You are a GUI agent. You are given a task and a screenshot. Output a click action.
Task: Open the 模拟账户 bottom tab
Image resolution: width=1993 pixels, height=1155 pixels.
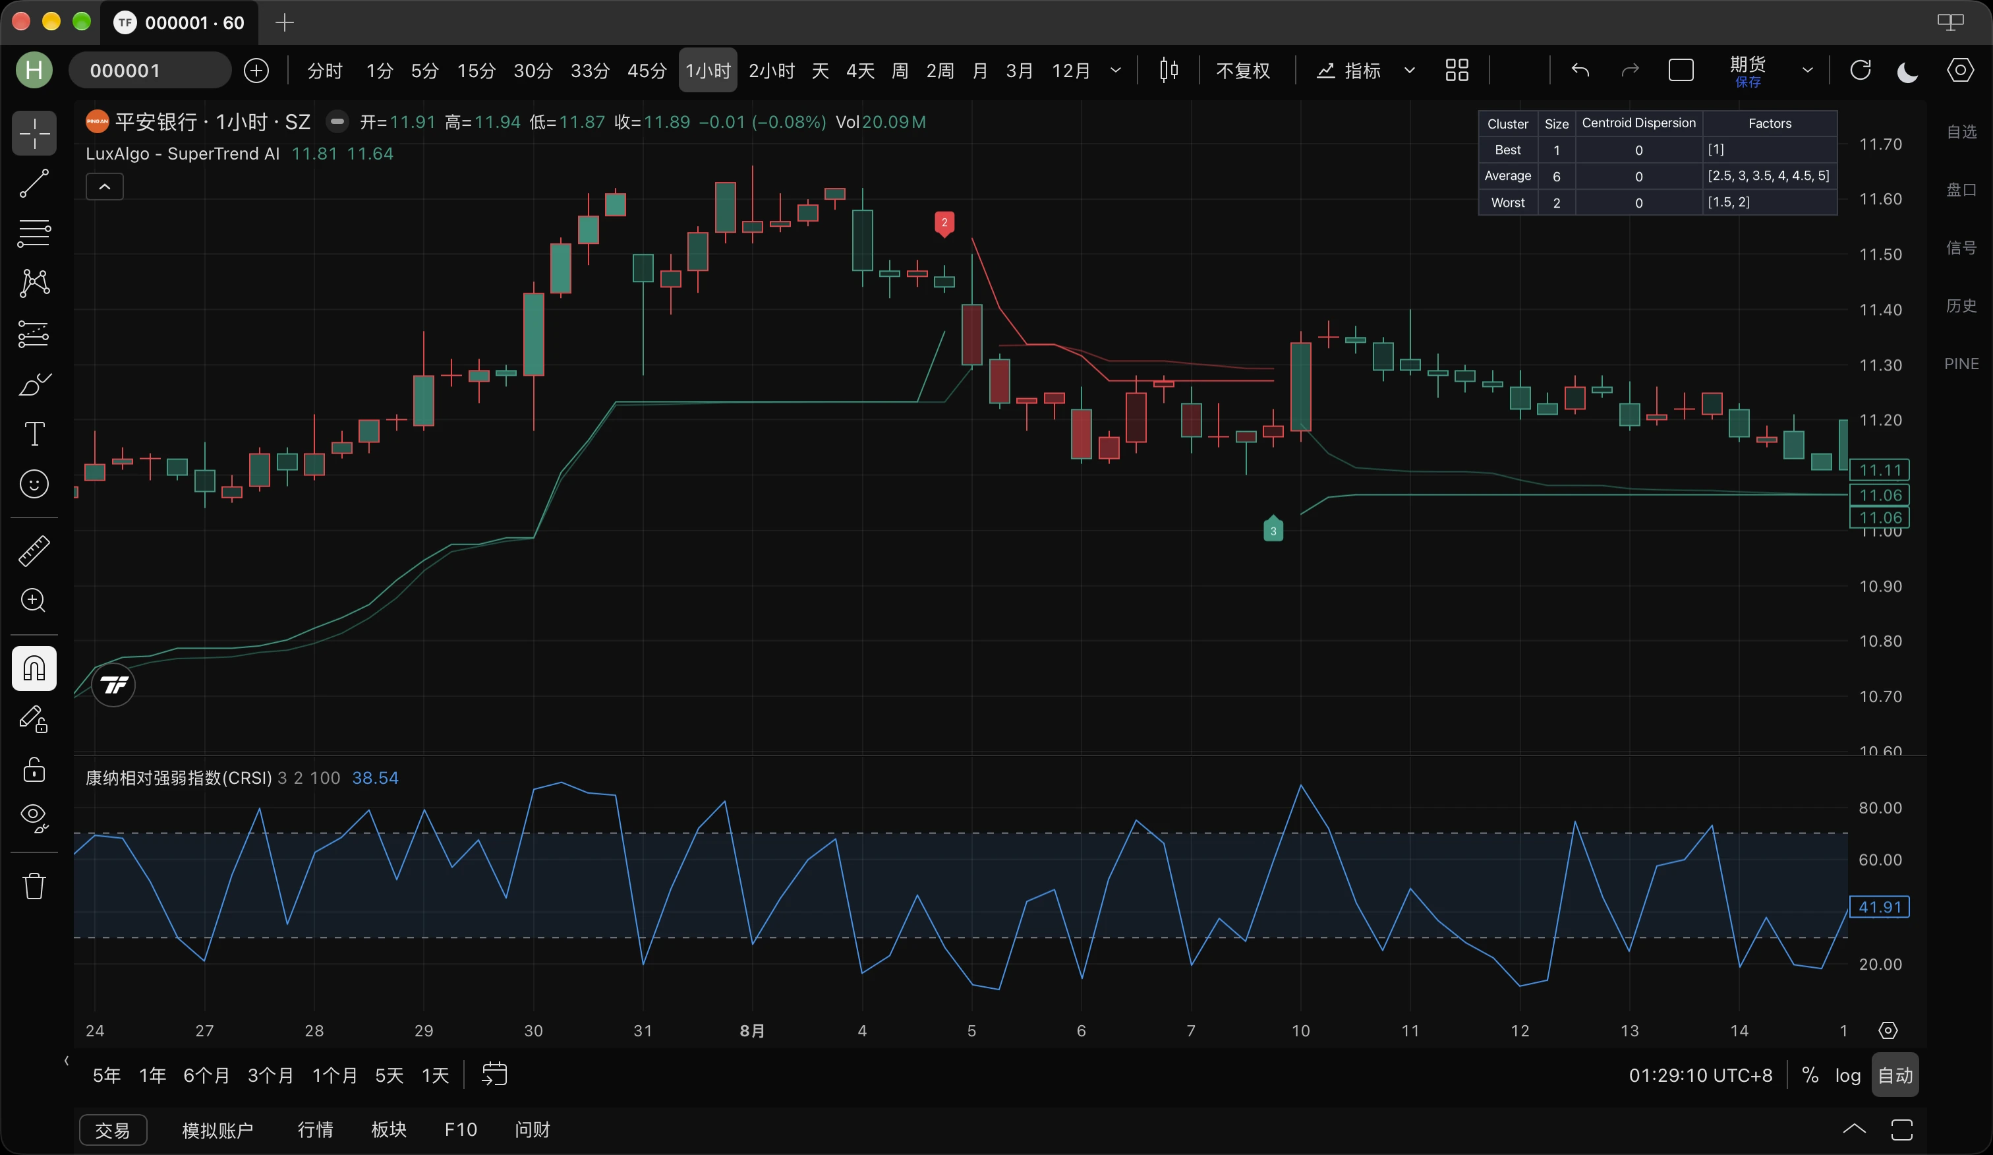[x=217, y=1130]
